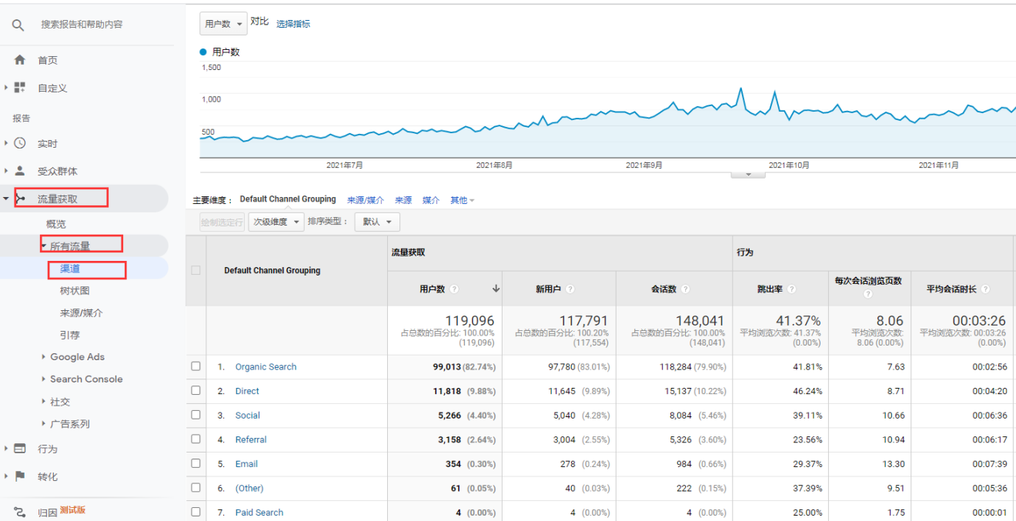Click the 选择指标 link

[293, 24]
